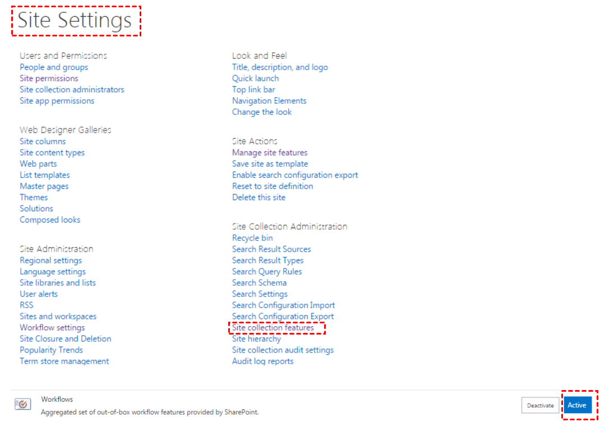Image resolution: width=614 pixels, height=422 pixels.
Task: Select the Quick launch link
Action: 255,78
